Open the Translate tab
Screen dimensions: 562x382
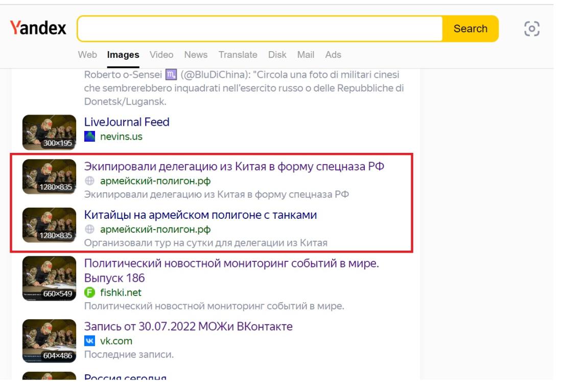(238, 55)
